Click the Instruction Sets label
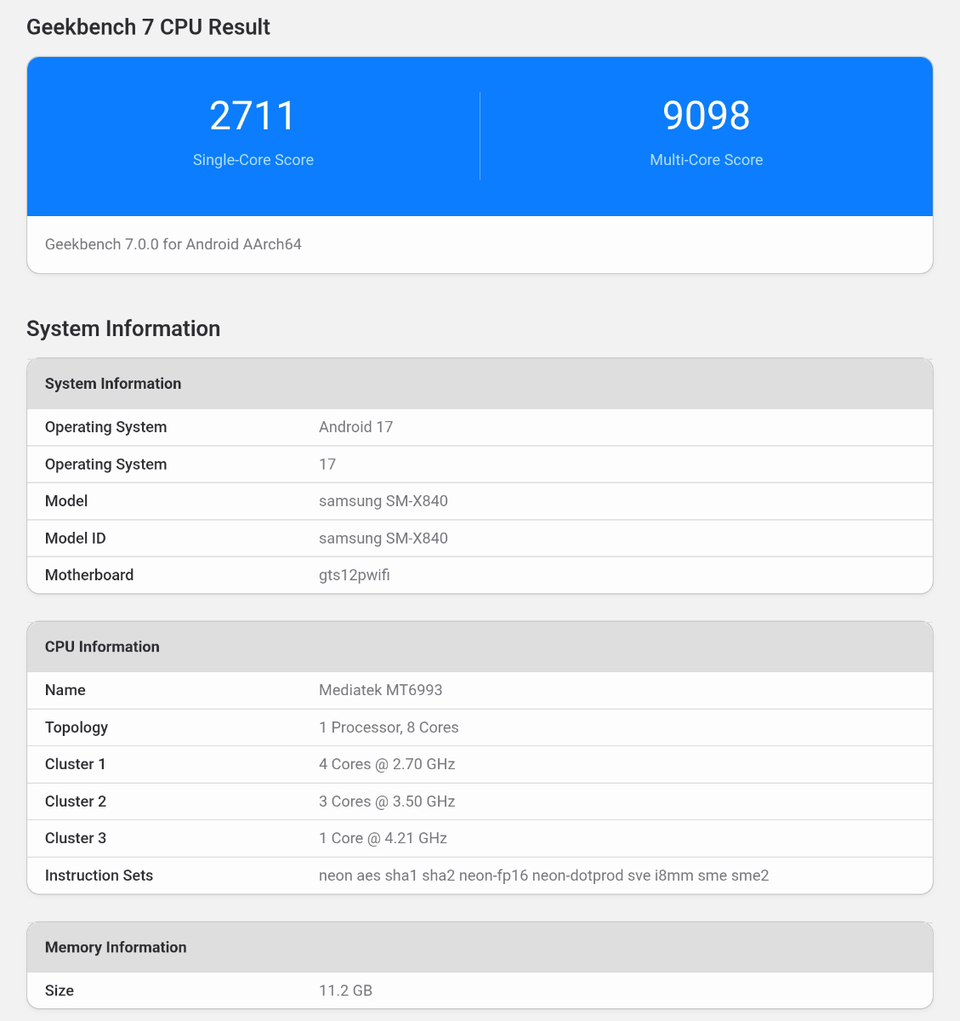960x1021 pixels. pyautogui.click(x=99, y=876)
